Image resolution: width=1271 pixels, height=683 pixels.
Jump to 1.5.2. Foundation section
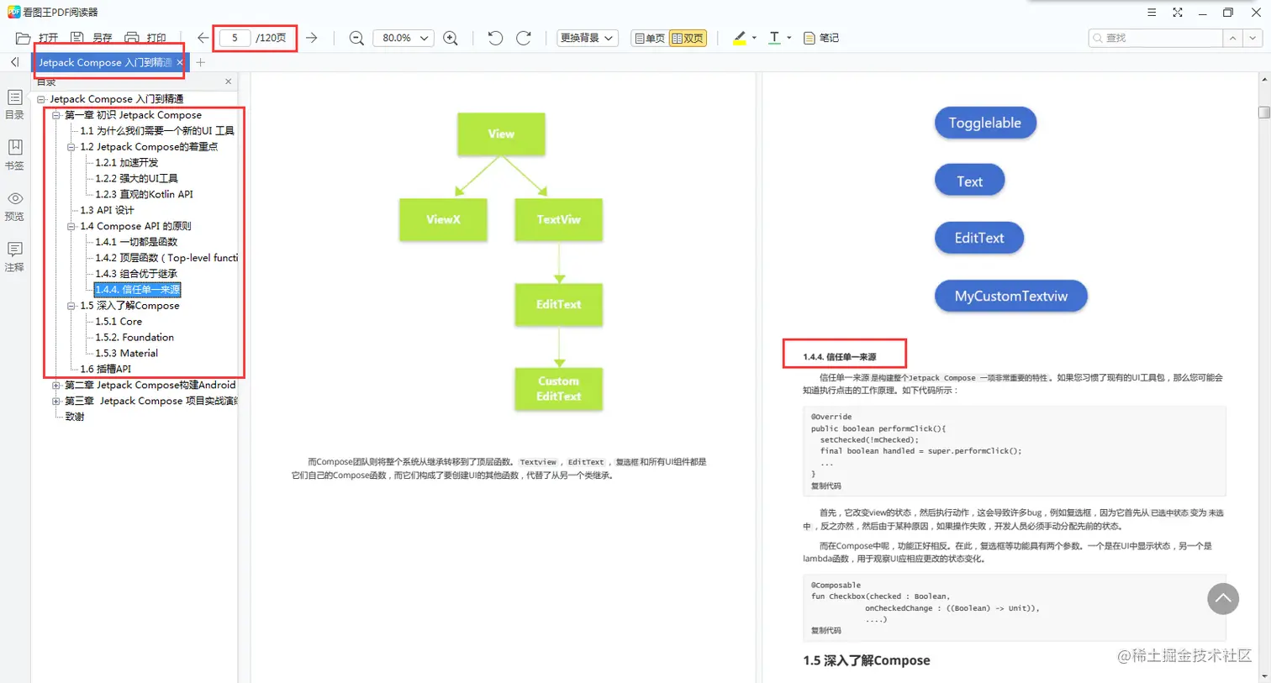[x=134, y=338]
